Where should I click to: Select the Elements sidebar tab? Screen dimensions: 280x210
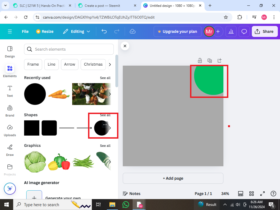pyautogui.click(x=10, y=71)
